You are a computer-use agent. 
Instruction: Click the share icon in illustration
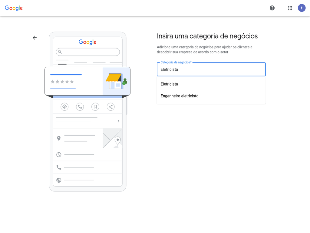click(111, 107)
